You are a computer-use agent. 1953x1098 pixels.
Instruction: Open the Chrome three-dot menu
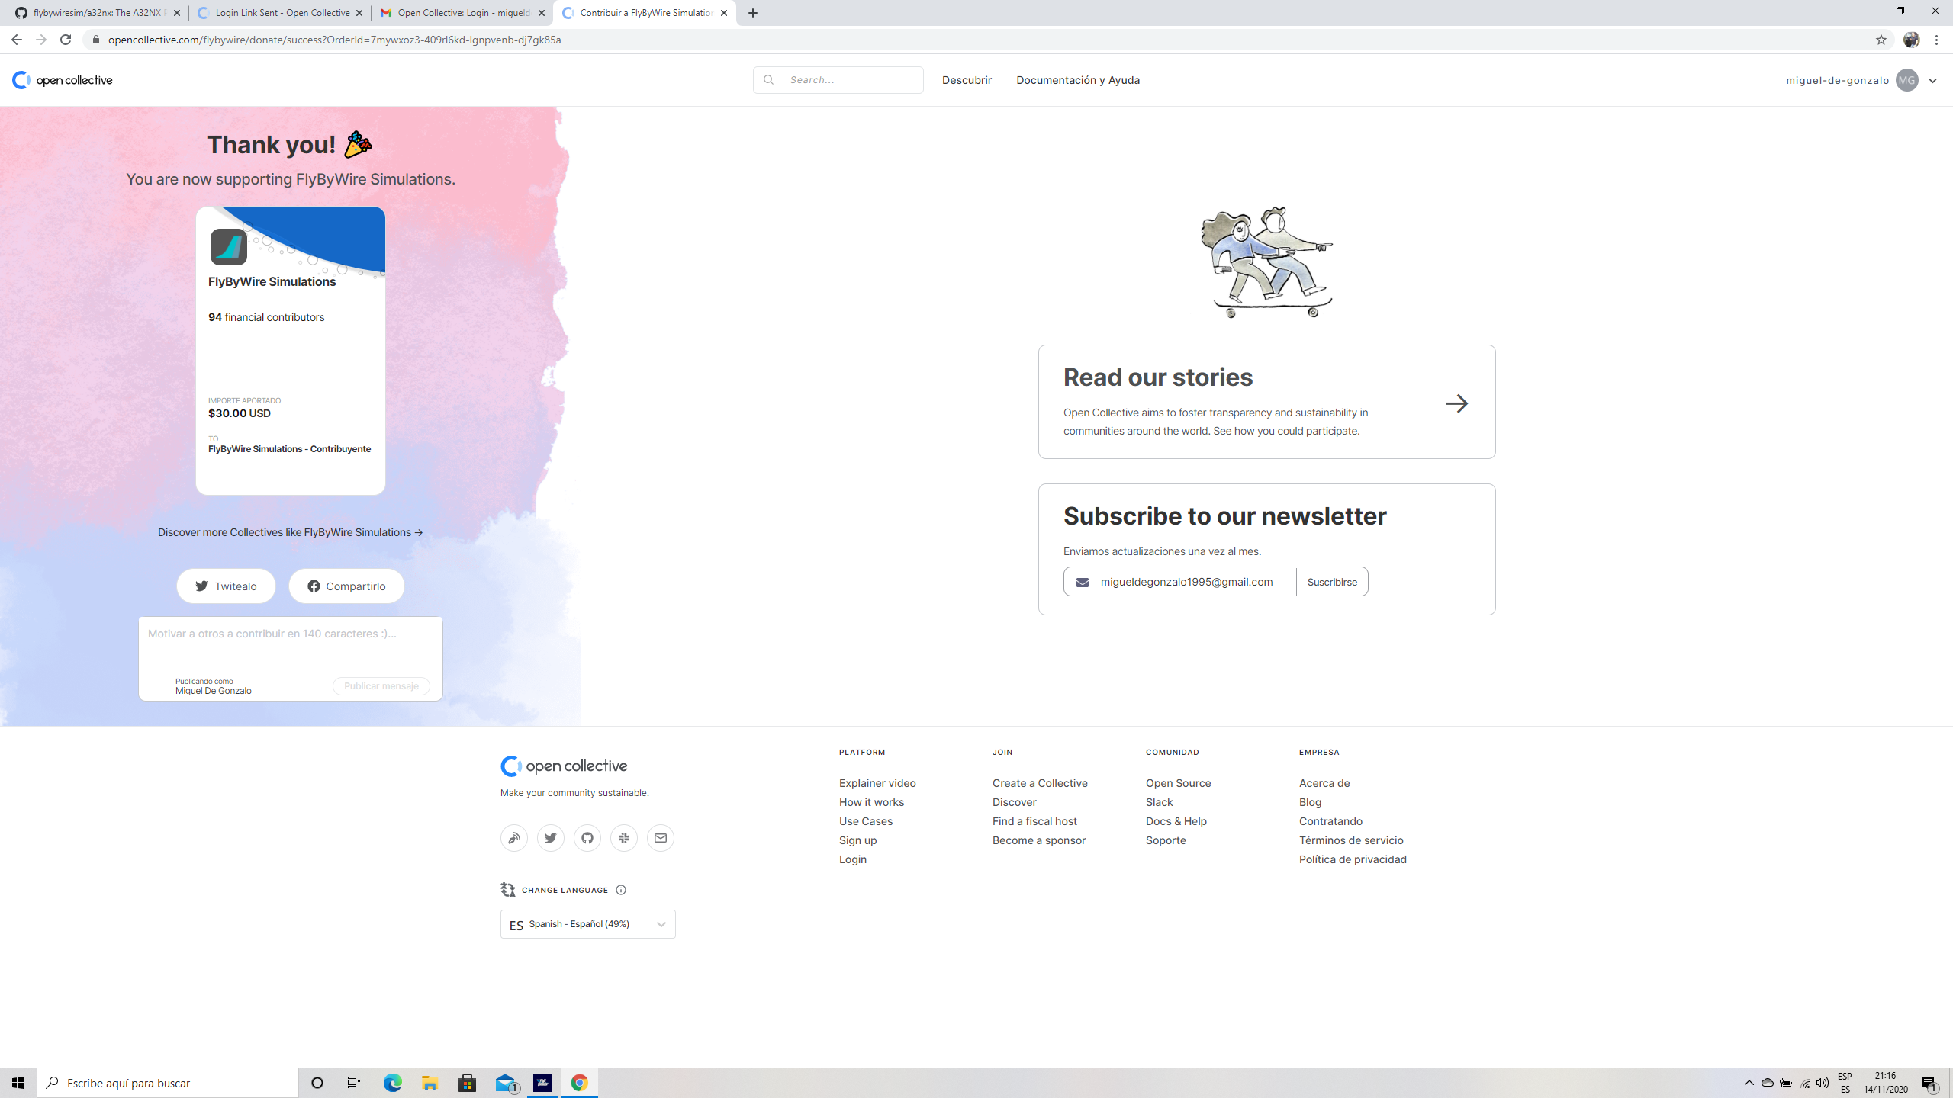click(x=1937, y=40)
